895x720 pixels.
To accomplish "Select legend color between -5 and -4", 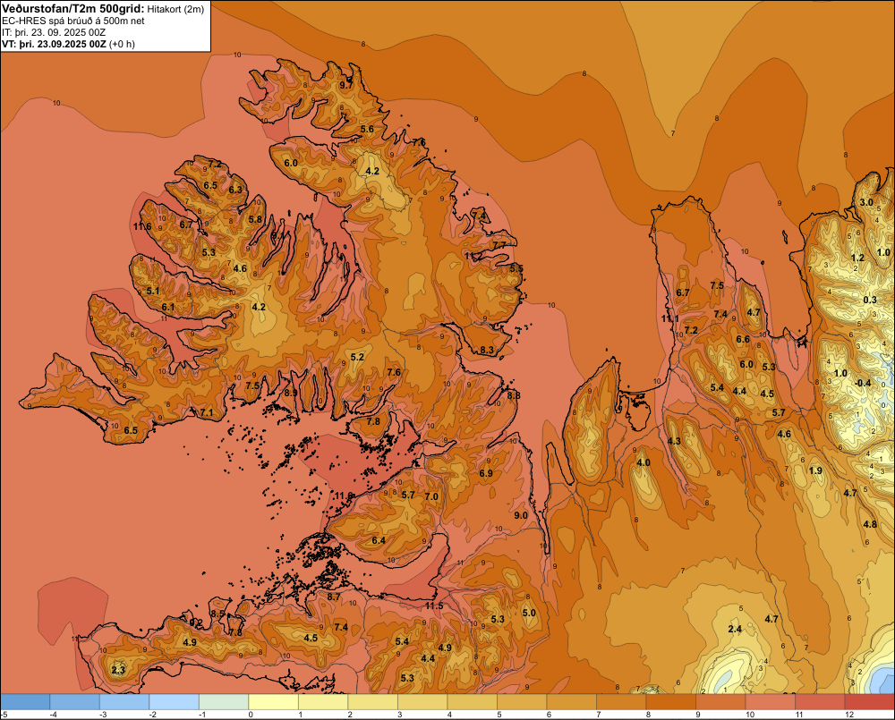I will (25, 702).
